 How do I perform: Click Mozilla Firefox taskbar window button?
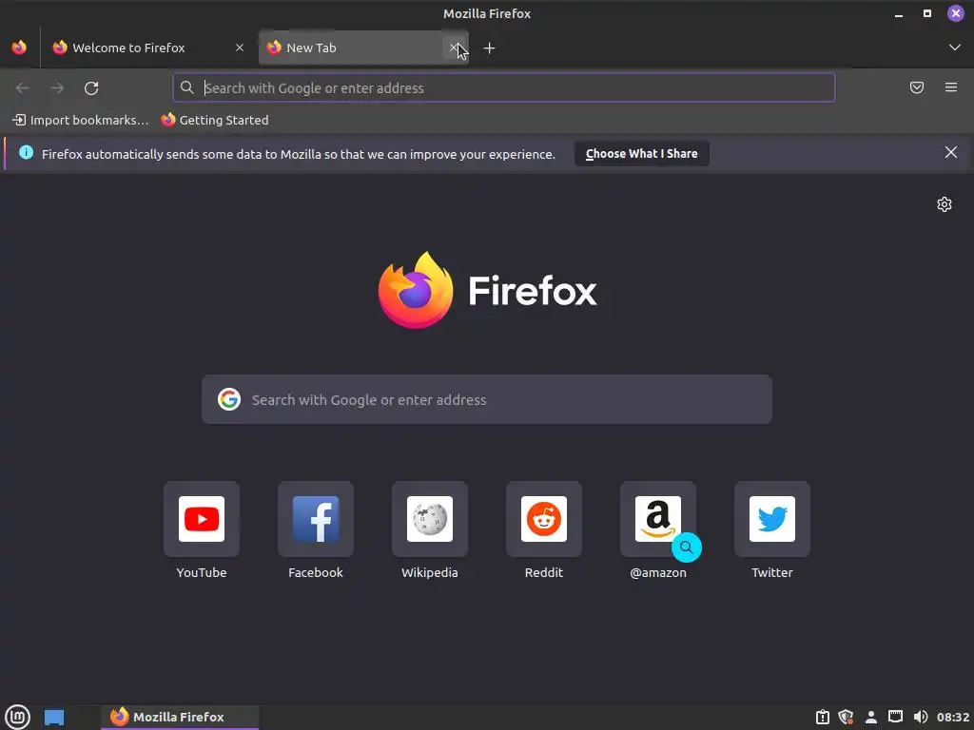point(180,717)
